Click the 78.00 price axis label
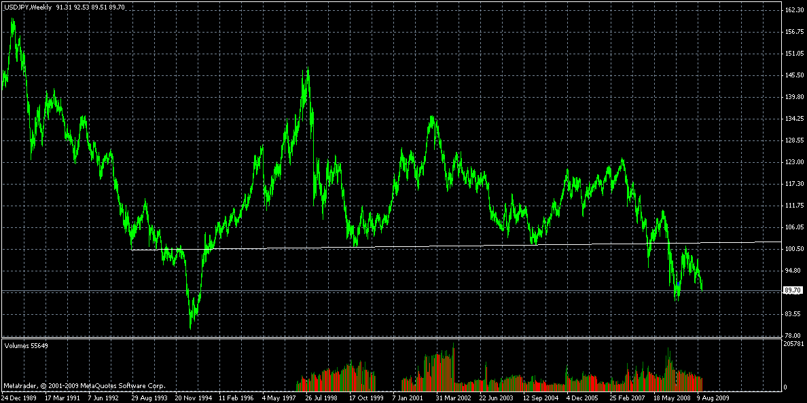807x403 pixels. [x=792, y=335]
